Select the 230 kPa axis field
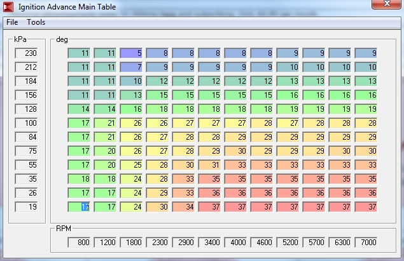Viewport: 404px width, 261px height. [x=26, y=53]
